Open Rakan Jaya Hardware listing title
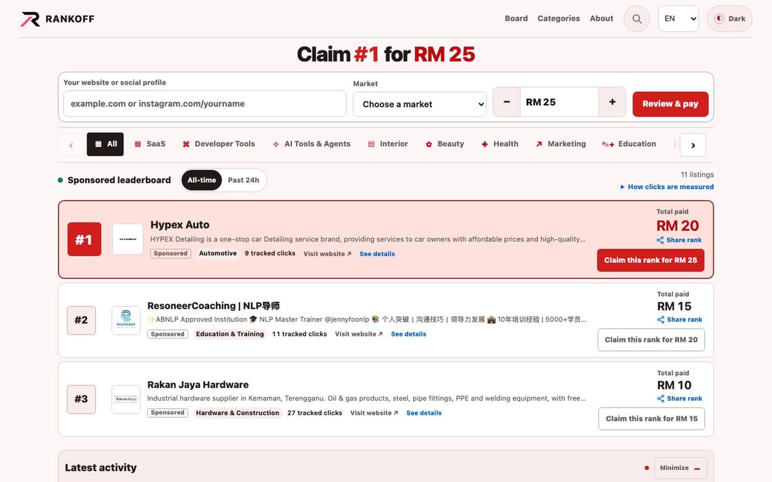This screenshot has width=772, height=482. point(198,384)
